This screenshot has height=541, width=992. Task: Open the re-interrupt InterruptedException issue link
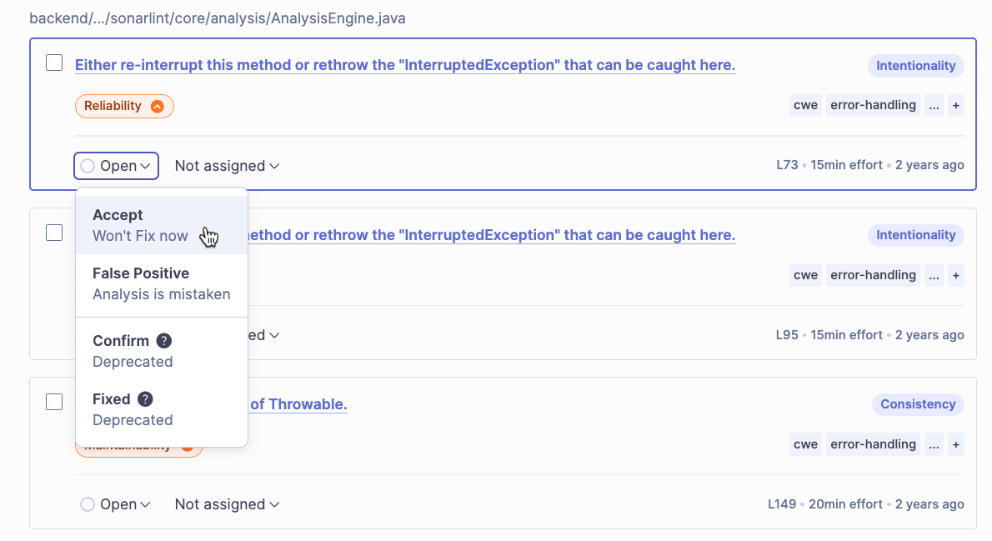405,65
